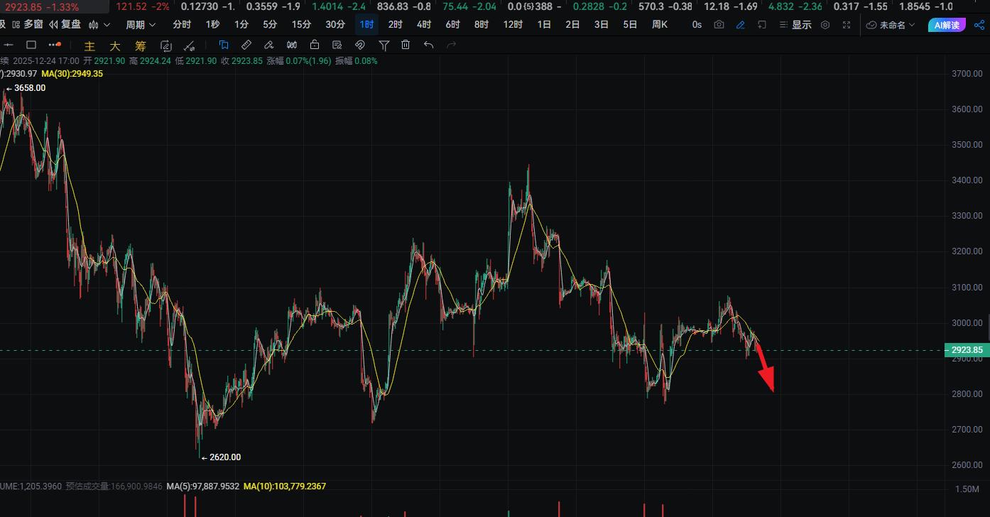Expand the 未命名 layout dropdown
The height and width of the screenshot is (517, 990).
pos(891,25)
